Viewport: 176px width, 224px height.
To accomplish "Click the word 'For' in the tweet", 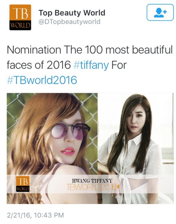I will point(119,65).
